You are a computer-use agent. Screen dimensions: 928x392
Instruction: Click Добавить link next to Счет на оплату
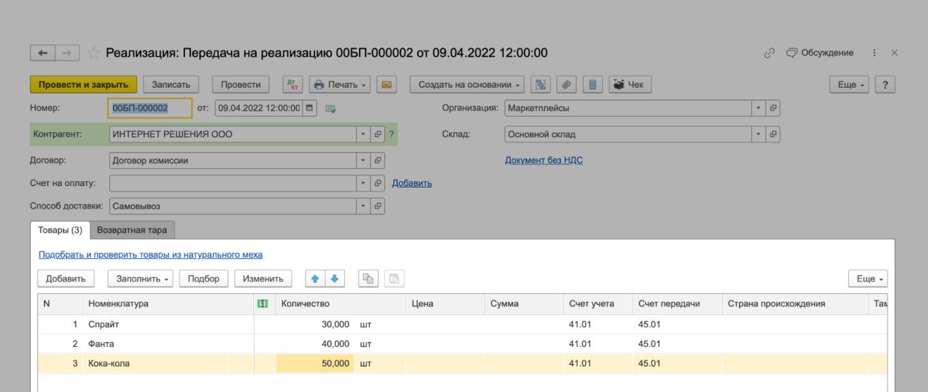(412, 183)
